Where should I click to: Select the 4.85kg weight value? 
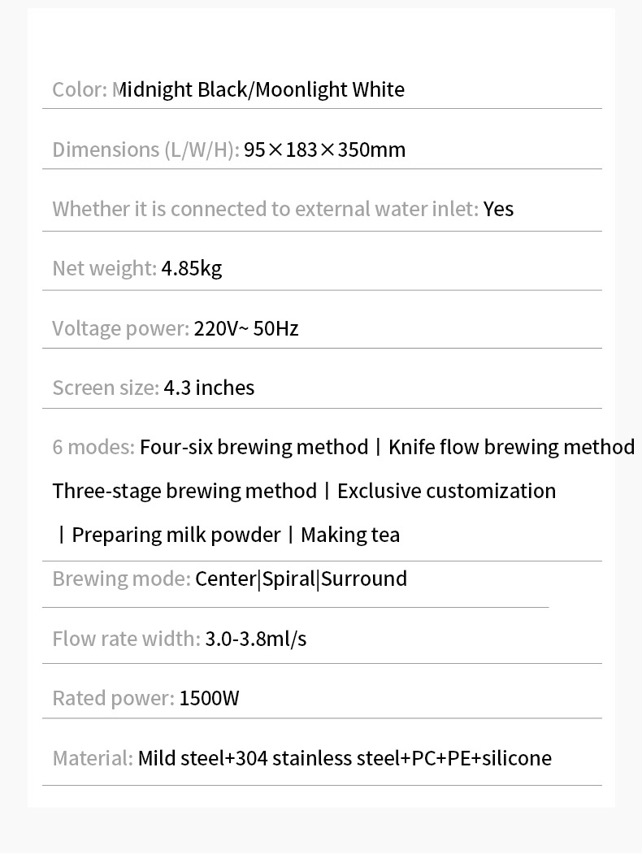click(192, 268)
